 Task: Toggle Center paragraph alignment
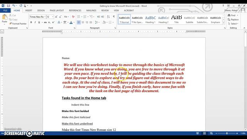pos(83,22)
